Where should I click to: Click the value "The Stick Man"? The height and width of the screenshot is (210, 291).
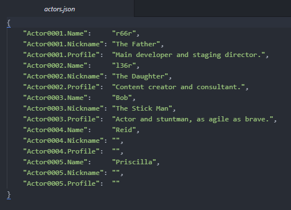pos(142,108)
